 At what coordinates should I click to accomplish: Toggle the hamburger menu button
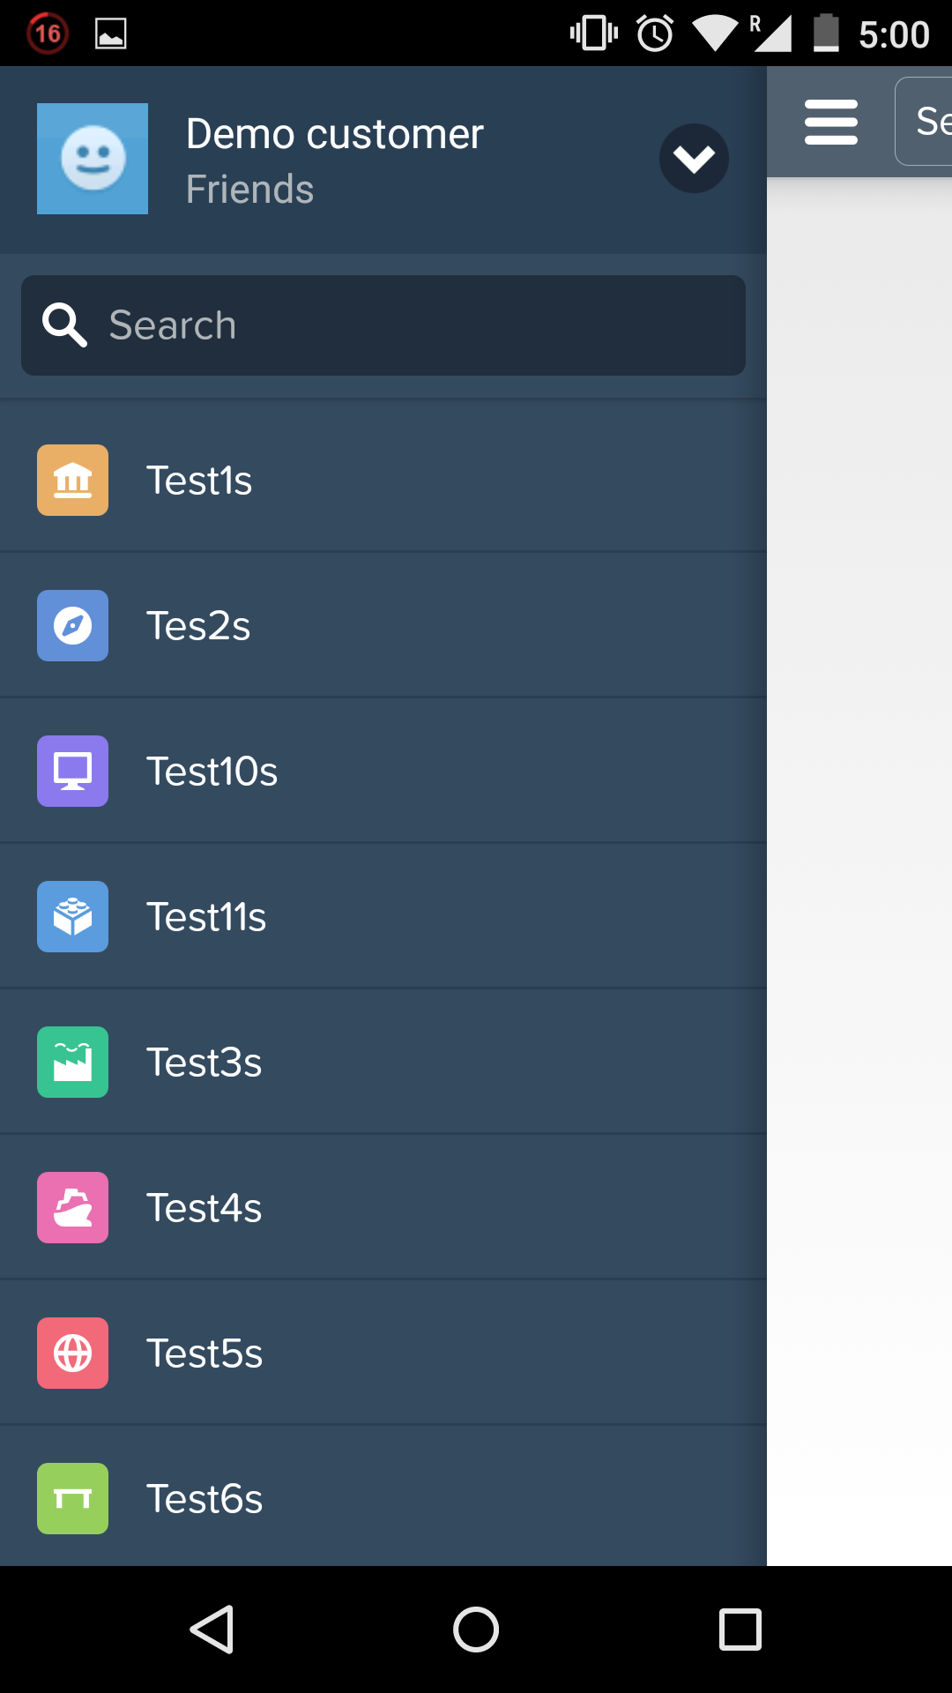(831, 122)
